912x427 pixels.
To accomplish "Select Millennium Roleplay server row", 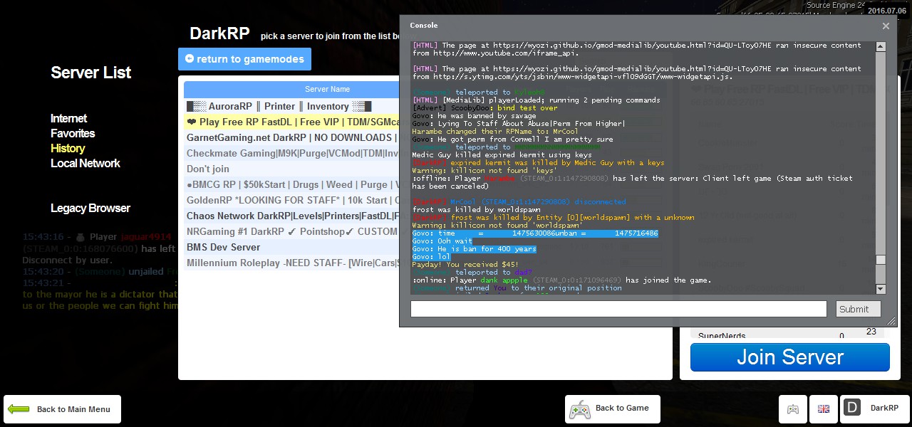I will click(x=291, y=263).
